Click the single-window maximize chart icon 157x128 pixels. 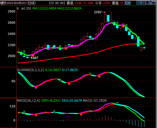[x=153, y=3]
